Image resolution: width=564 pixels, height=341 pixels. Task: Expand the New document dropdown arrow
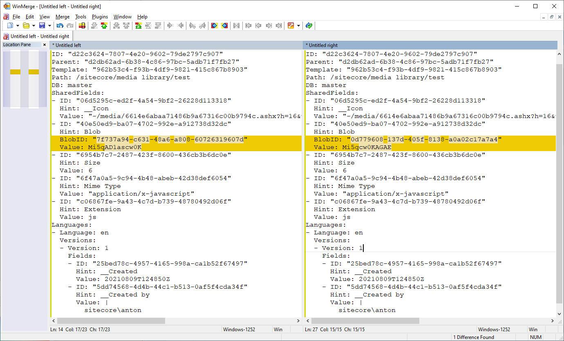(18, 26)
